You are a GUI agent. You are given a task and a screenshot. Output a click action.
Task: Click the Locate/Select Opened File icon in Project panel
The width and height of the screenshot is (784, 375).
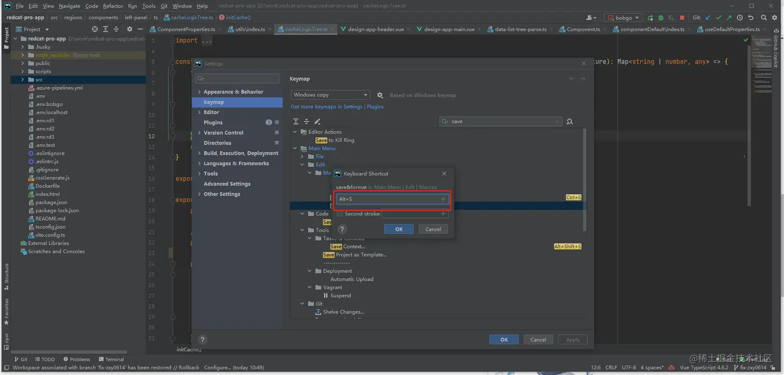94,30
